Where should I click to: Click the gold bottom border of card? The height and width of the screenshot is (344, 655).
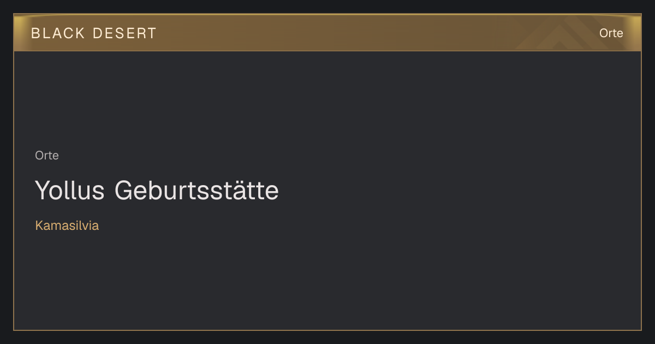pos(327,330)
